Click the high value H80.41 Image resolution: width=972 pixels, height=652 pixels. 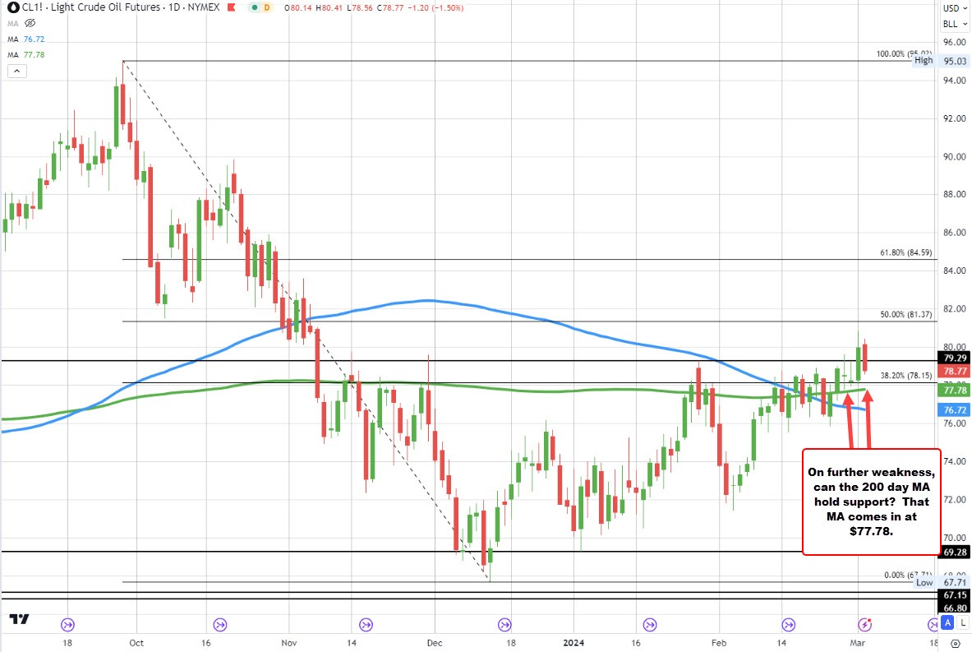[329, 8]
